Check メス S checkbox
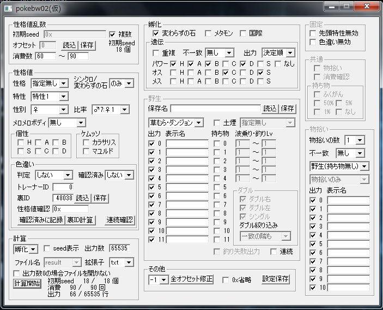The image size is (383, 310). 260,81
